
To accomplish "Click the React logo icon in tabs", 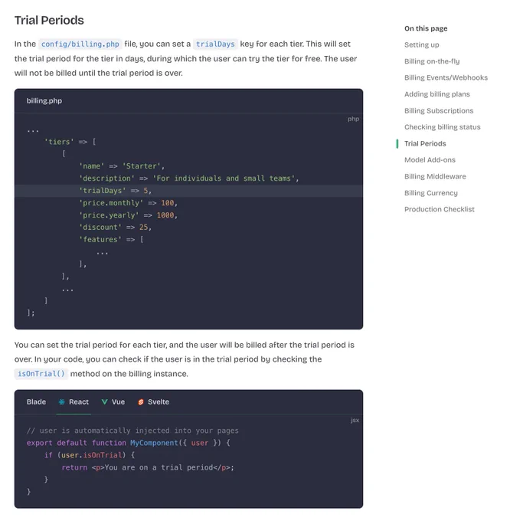I will click(x=62, y=402).
